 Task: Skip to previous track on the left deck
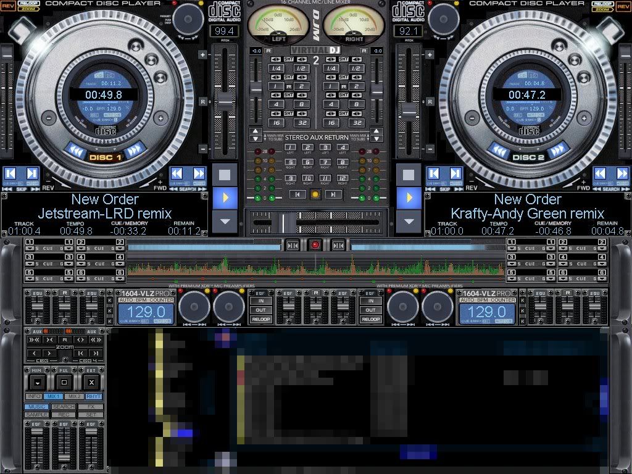click(10, 173)
